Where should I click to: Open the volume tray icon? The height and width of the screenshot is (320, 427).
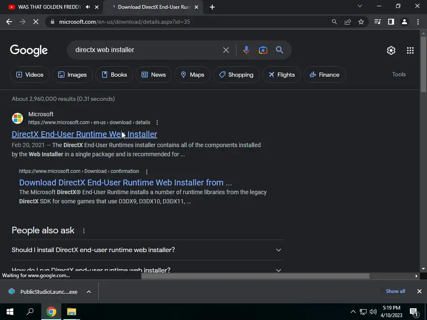pyautogui.click(x=373, y=312)
